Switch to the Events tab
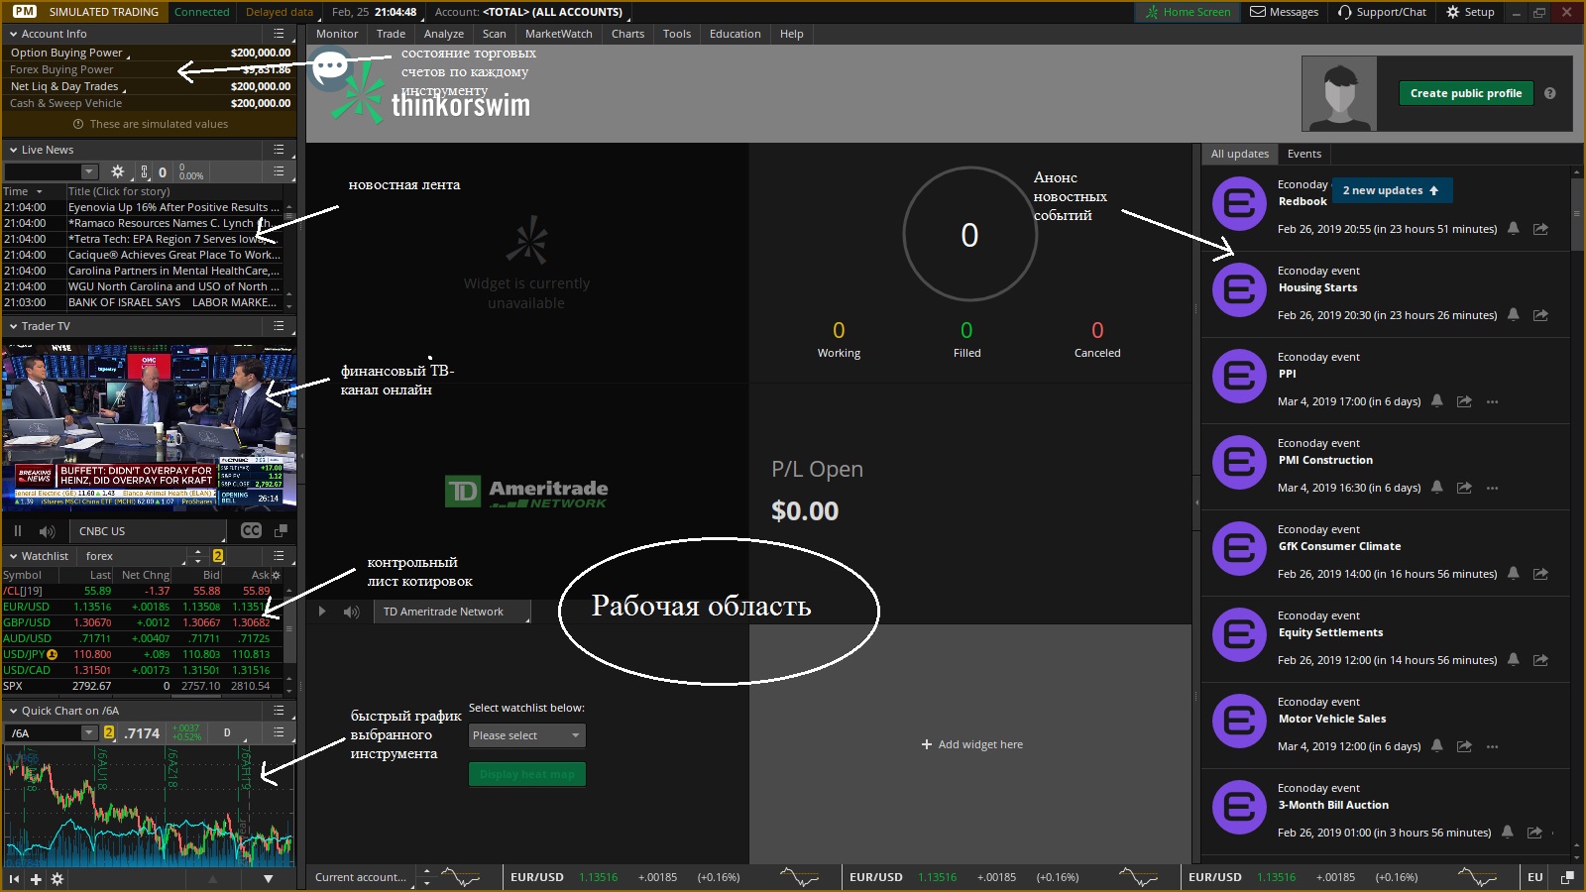The height and width of the screenshot is (892, 1586). [1303, 154]
